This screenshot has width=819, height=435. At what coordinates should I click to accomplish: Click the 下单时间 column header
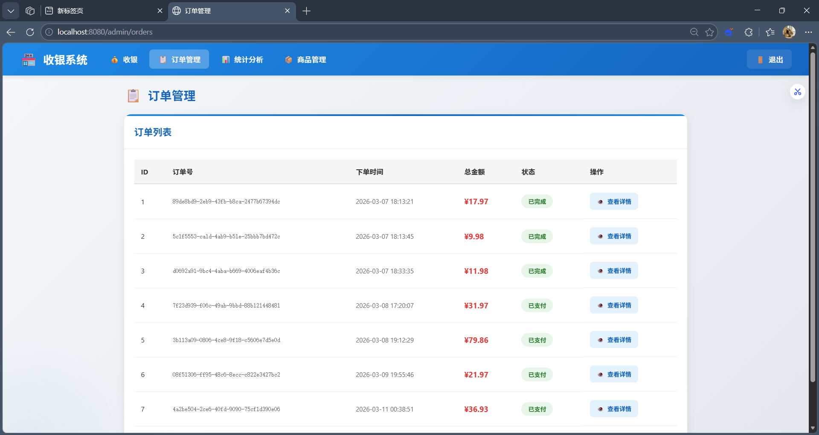point(369,172)
